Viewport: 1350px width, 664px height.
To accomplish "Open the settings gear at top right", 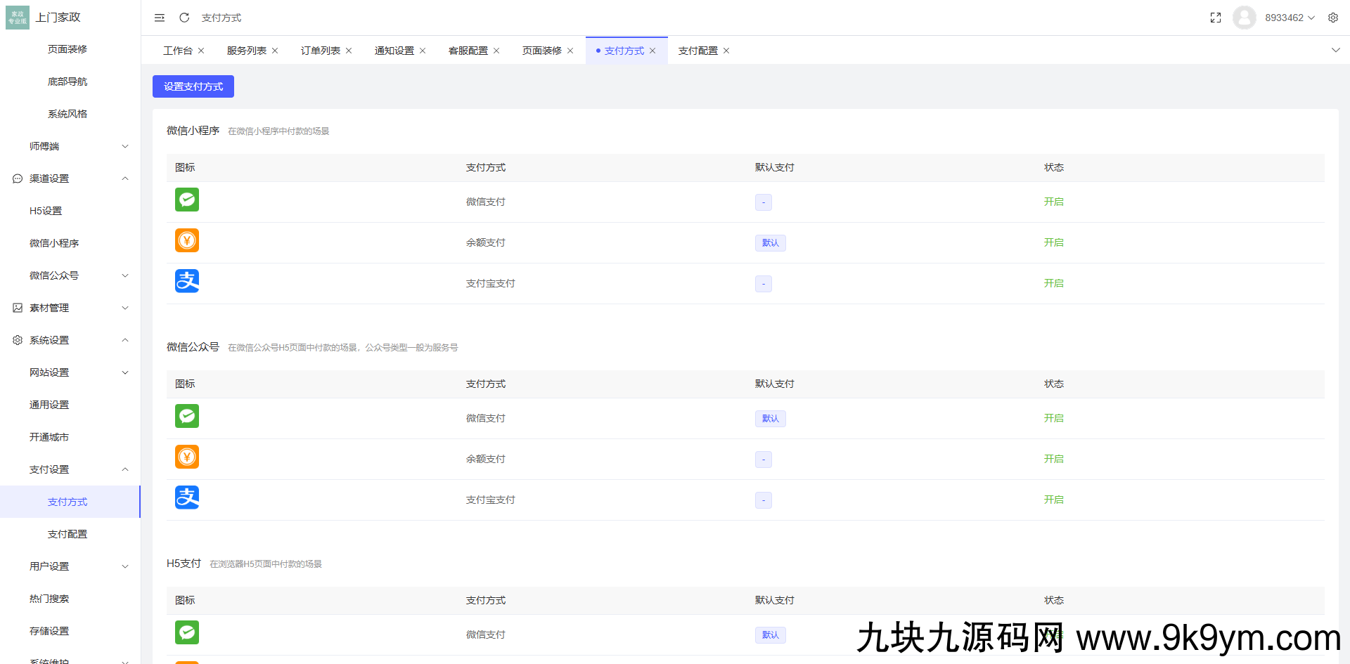I will pyautogui.click(x=1333, y=18).
